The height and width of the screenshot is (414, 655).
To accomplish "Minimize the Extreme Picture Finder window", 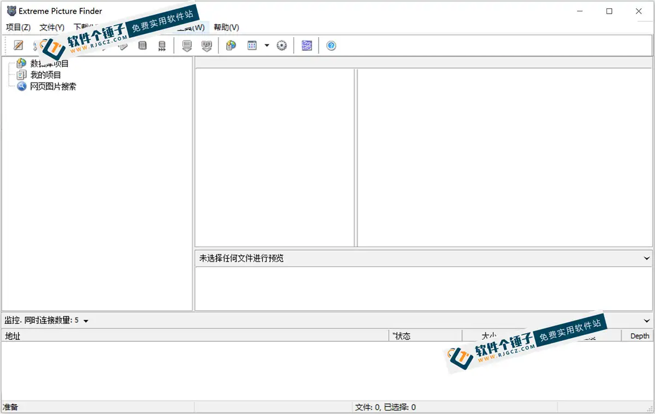I will 580,11.
